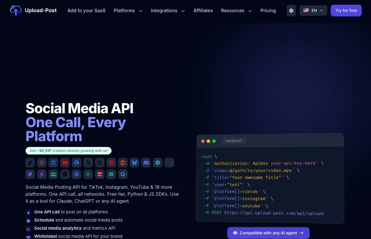Open Add to your SaaS page
Image resolution: width=371 pixels, height=239 pixels.
pyautogui.click(x=87, y=10)
